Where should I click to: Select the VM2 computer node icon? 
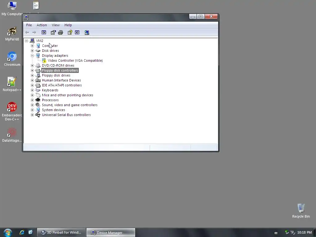(32, 41)
